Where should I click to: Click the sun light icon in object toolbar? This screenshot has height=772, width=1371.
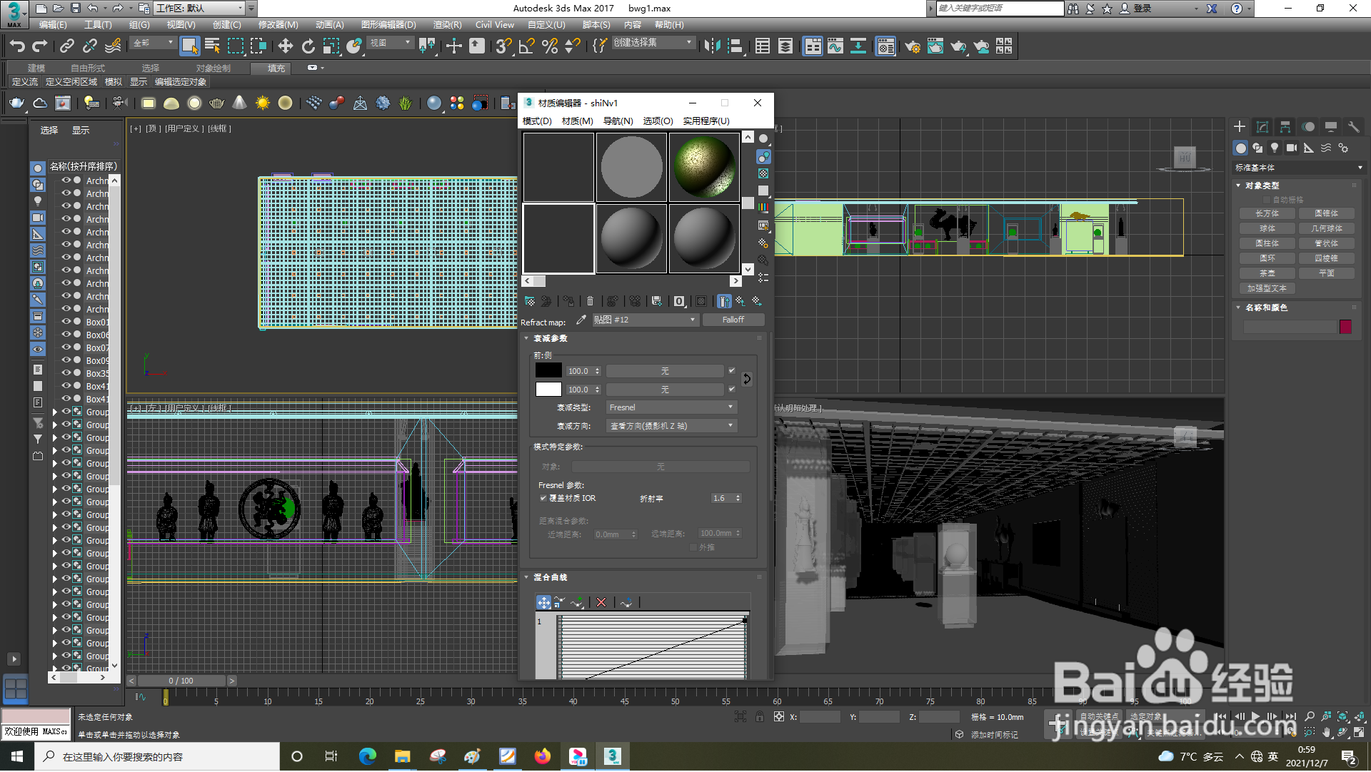tap(263, 103)
